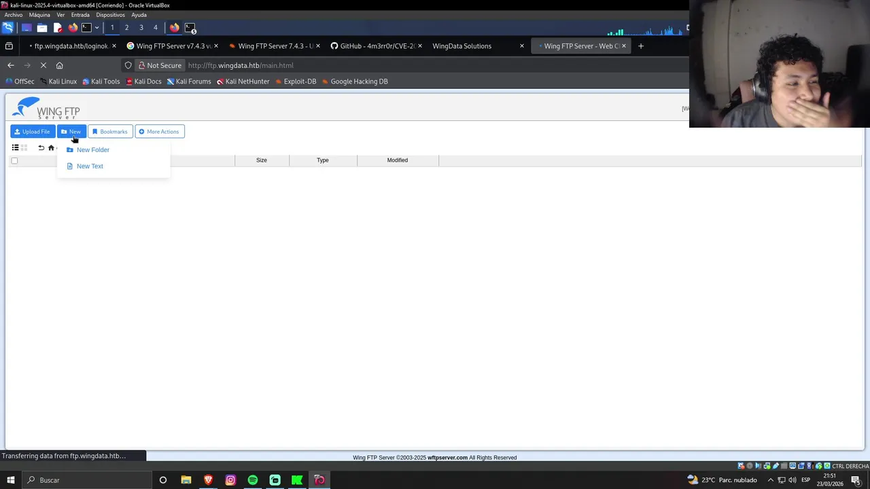Expand the terminal launcher dropdown arrow
Image resolution: width=870 pixels, height=489 pixels.
coord(97,28)
